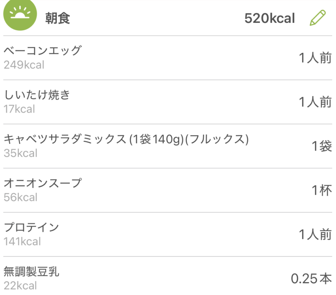The width and height of the screenshot is (336, 295).
Task: Click the 17kcal value under しいたけ焼き
Action: [x=19, y=109]
